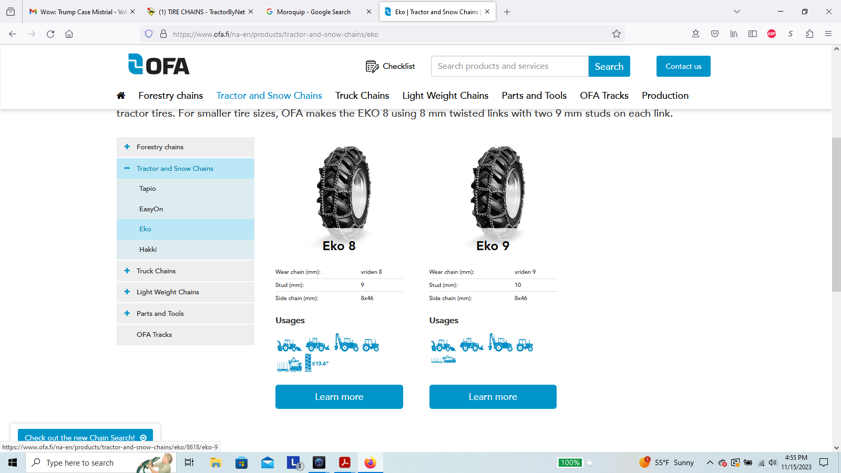Open the weather widget showing 55°F Sunny
Image resolution: width=841 pixels, height=473 pixels.
point(666,462)
